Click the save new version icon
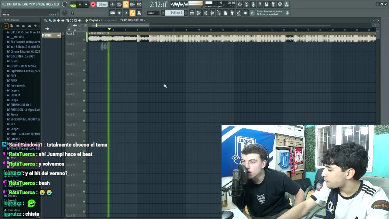This screenshot has height=219, width=389. coord(273,4)
